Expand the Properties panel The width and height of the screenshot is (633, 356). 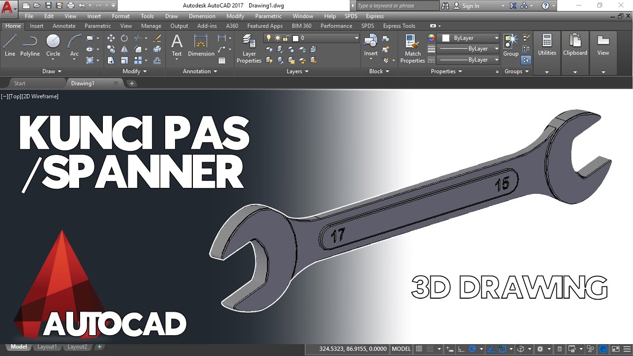click(x=446, y=71)
